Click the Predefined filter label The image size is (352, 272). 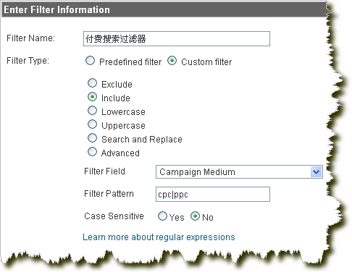[x=130, y=62]
